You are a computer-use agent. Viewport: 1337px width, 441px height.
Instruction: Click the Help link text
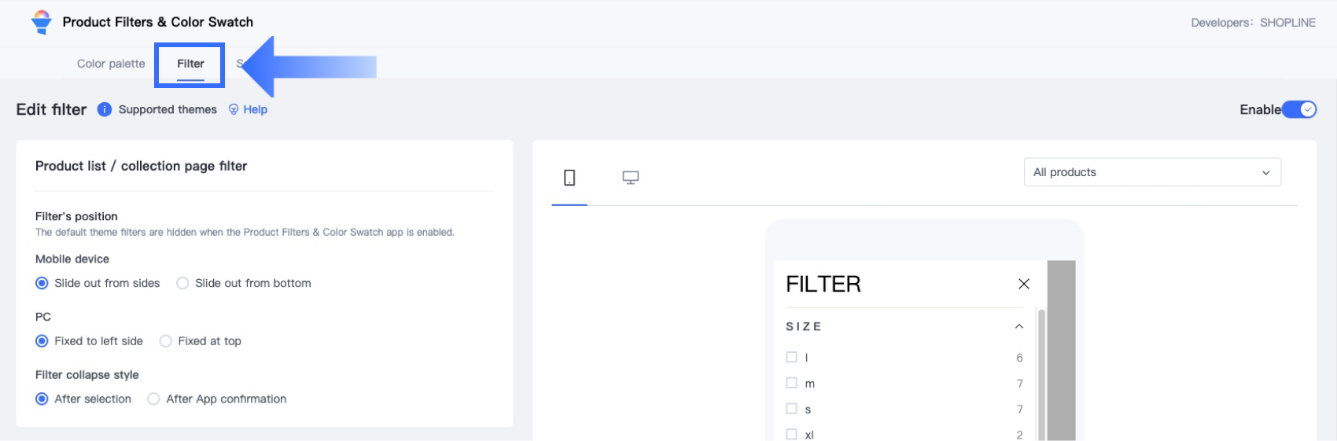[x=256, y=109]
